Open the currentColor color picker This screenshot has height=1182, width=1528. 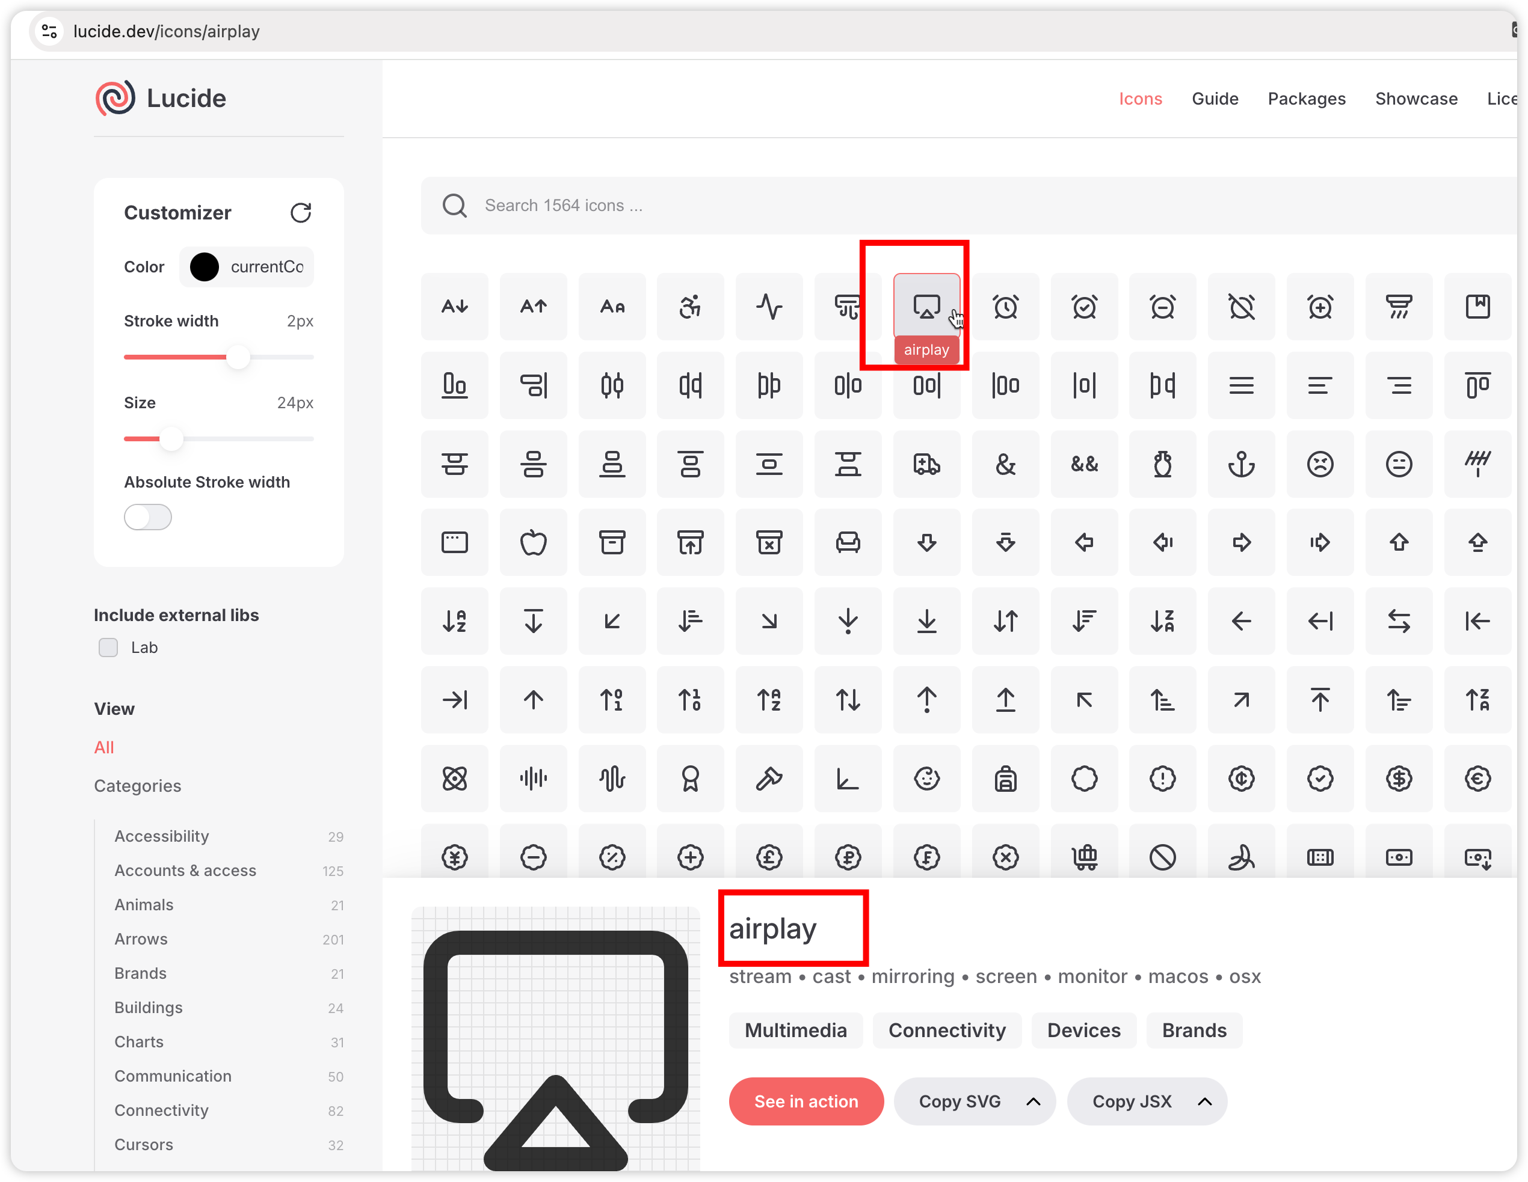pyautogui.click(x=246, y=267)
